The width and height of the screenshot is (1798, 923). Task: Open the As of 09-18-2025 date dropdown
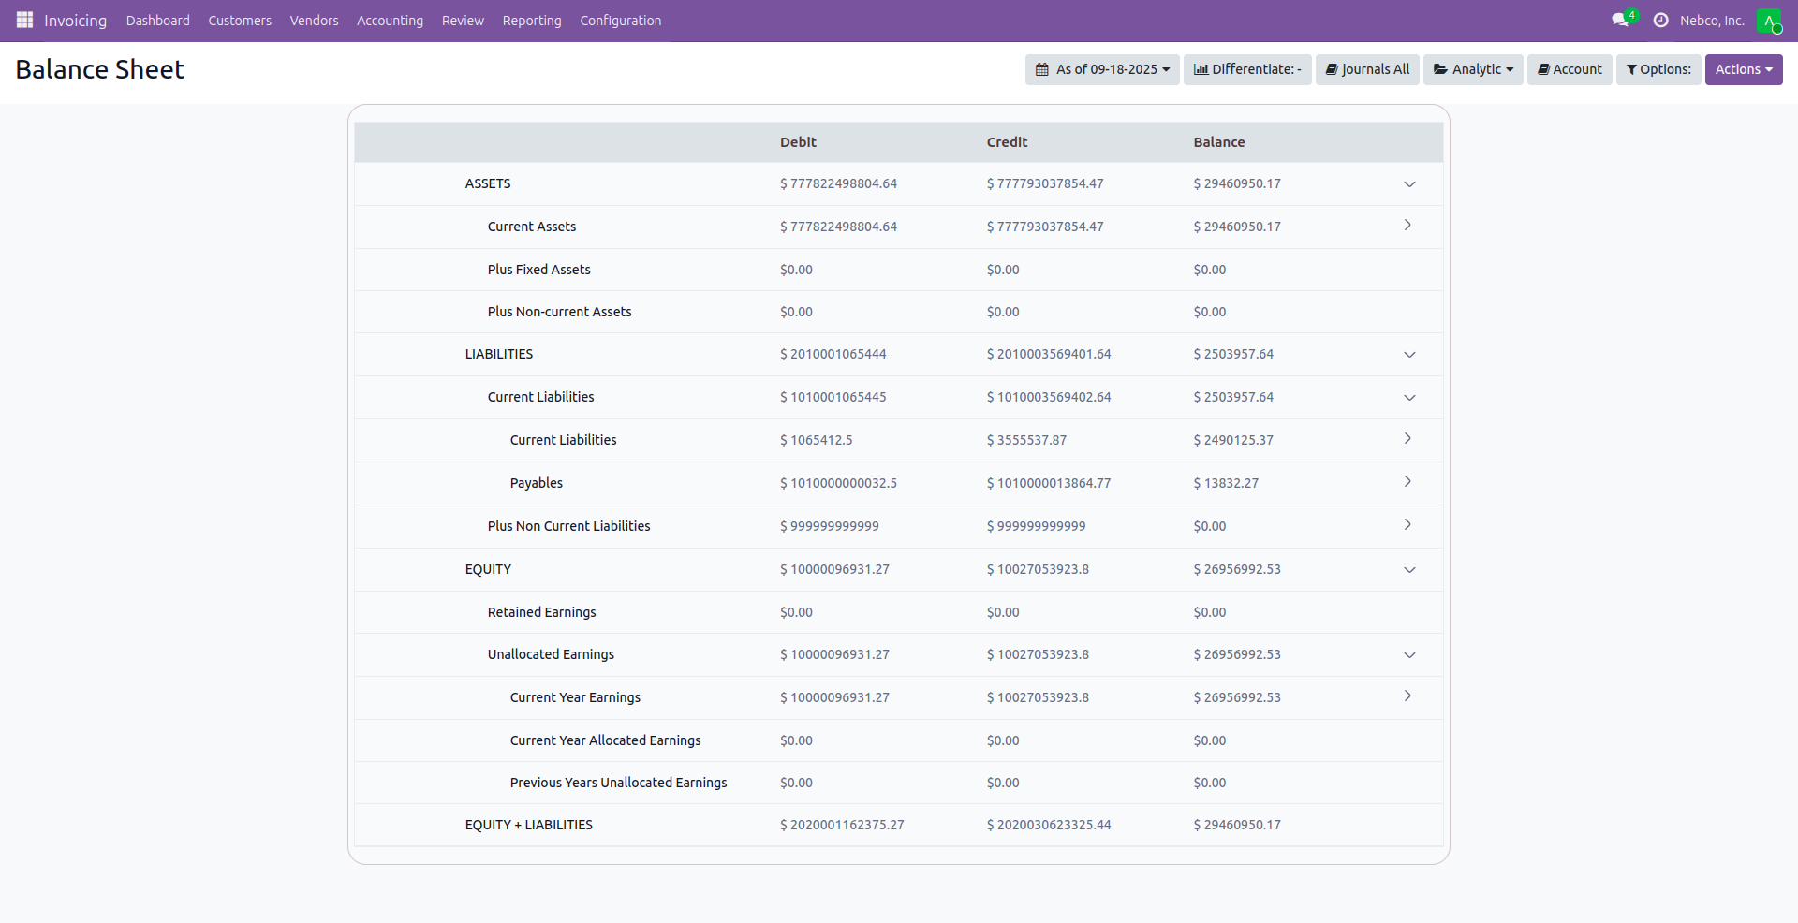point(1102,69)
